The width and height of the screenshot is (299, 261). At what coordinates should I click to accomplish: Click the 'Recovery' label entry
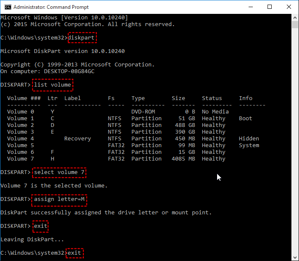(x=78, y=139)
